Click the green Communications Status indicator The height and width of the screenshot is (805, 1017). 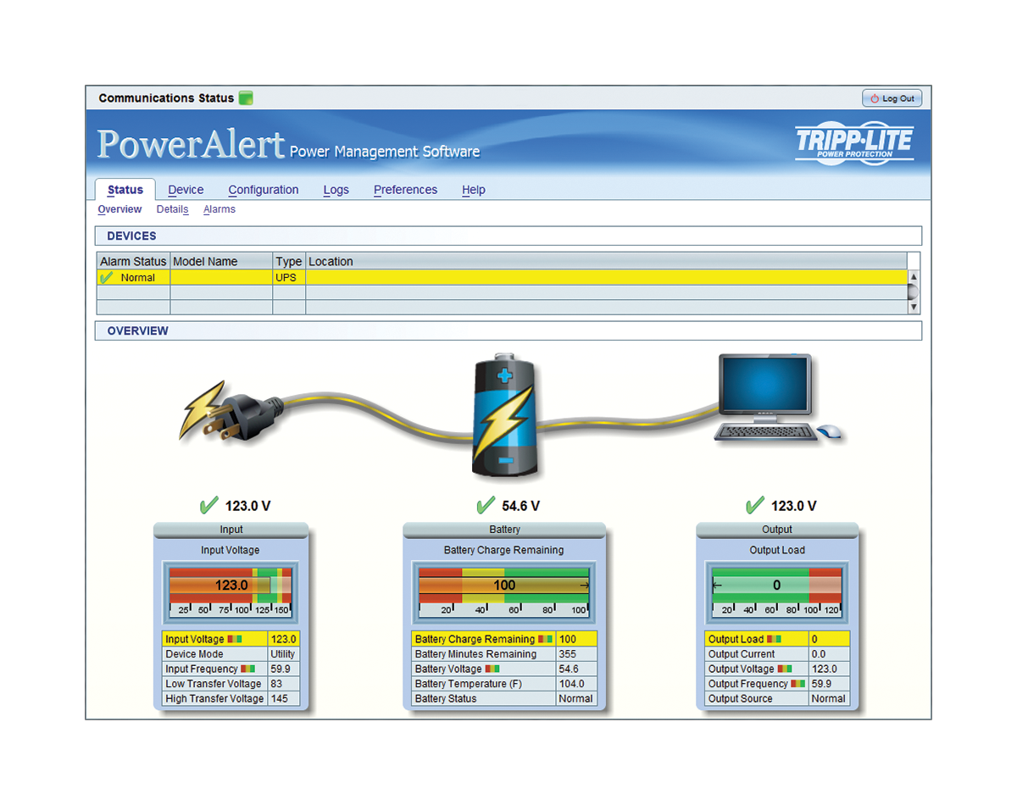coord(246,98)
